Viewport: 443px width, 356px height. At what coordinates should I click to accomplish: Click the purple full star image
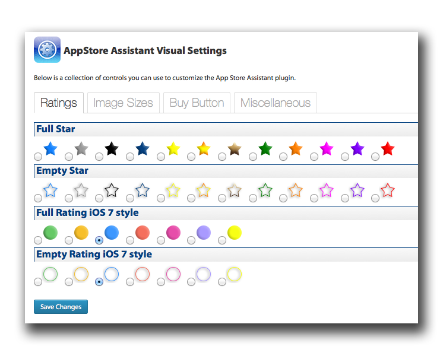coord(357,148)
